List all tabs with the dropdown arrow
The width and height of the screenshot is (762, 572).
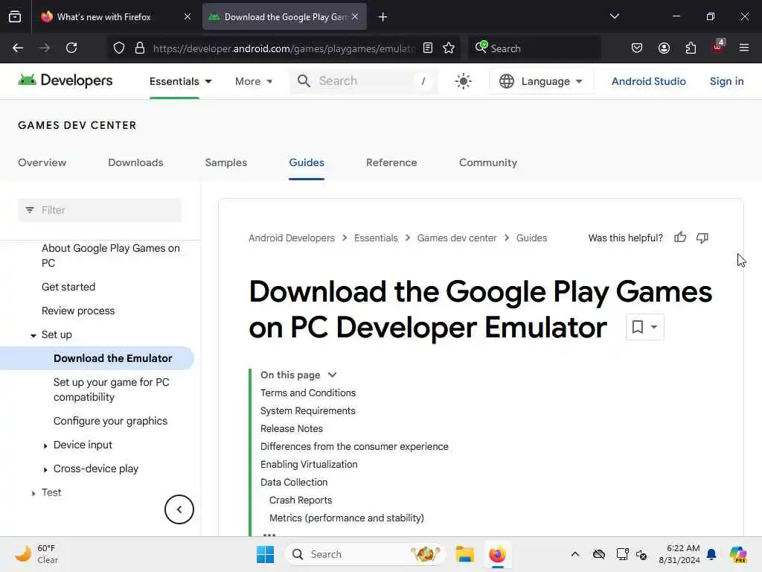[614, 16]
